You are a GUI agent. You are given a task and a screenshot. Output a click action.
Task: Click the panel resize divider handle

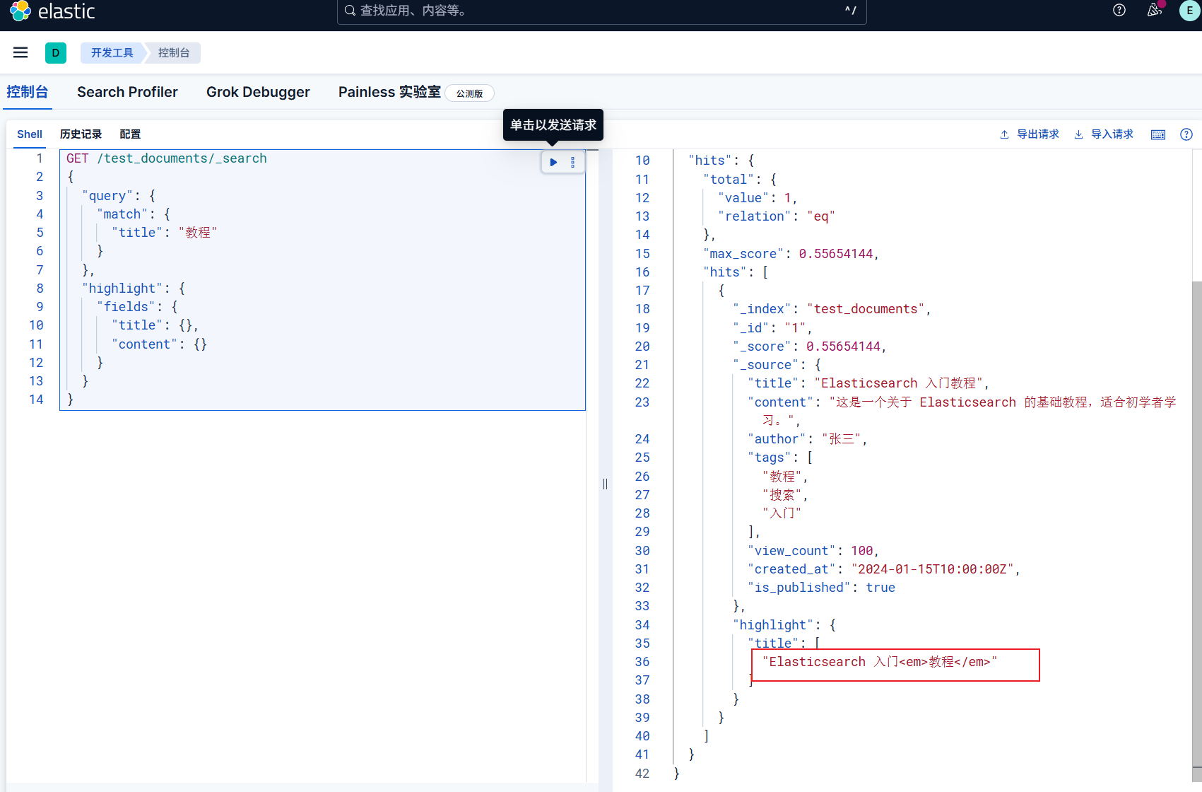click(605, 484)
